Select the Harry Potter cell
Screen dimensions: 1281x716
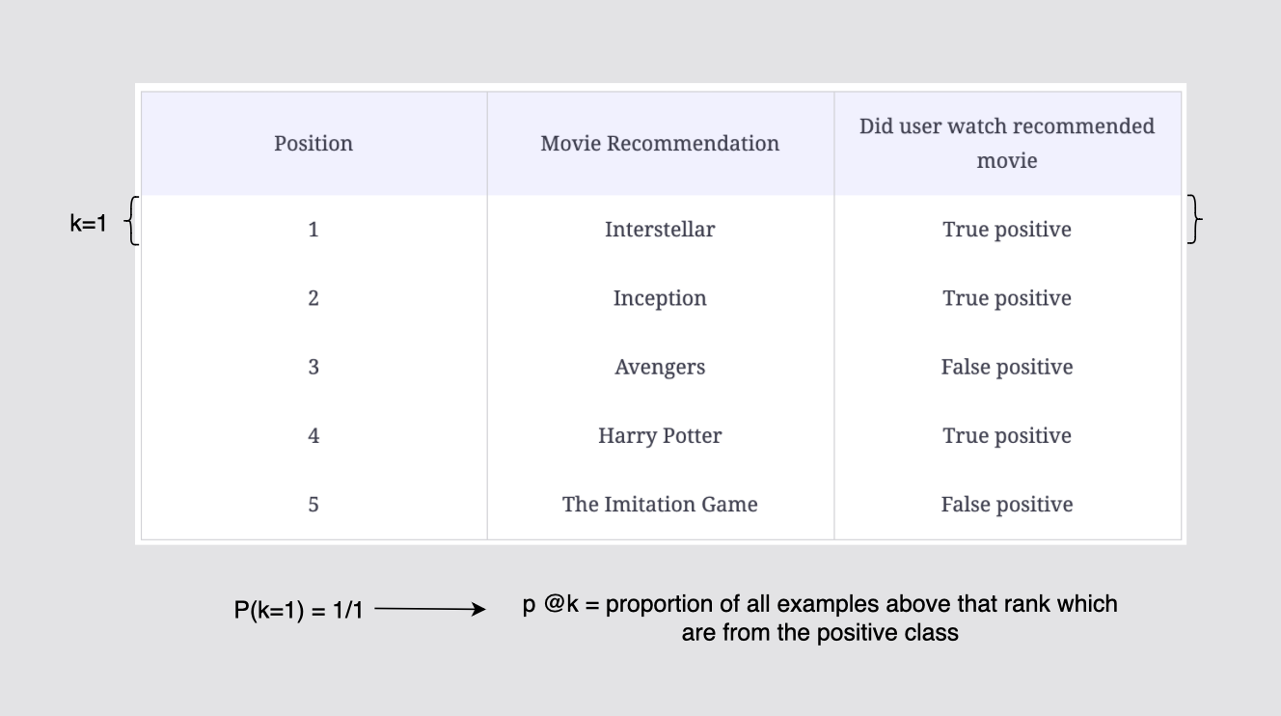[660, 436]
